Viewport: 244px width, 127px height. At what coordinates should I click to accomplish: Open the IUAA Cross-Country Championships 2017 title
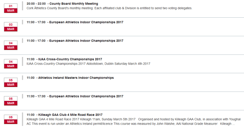pyautogui.click(x=70, y=59)
